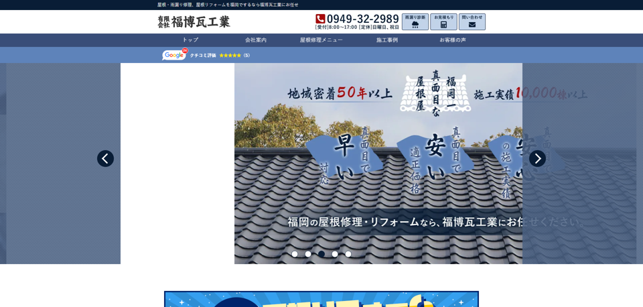Open the お客様の声 menu item

click(x=452, y=40)
